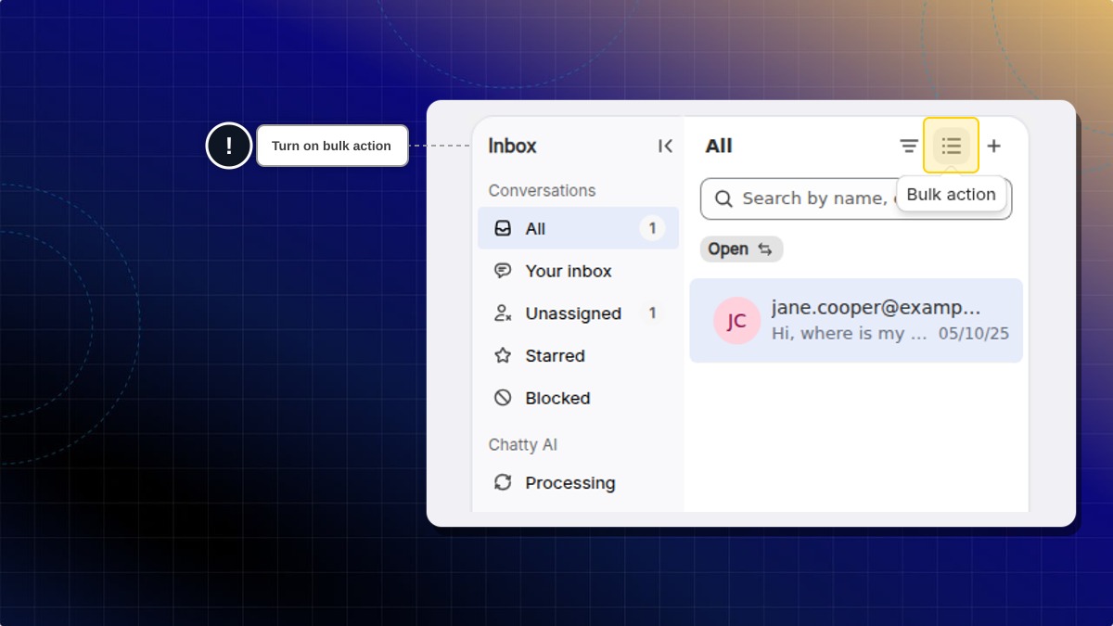The image size is (1113, 626).
Task: Select All conversations in sidebar
Action: click(x=578, y=228)
